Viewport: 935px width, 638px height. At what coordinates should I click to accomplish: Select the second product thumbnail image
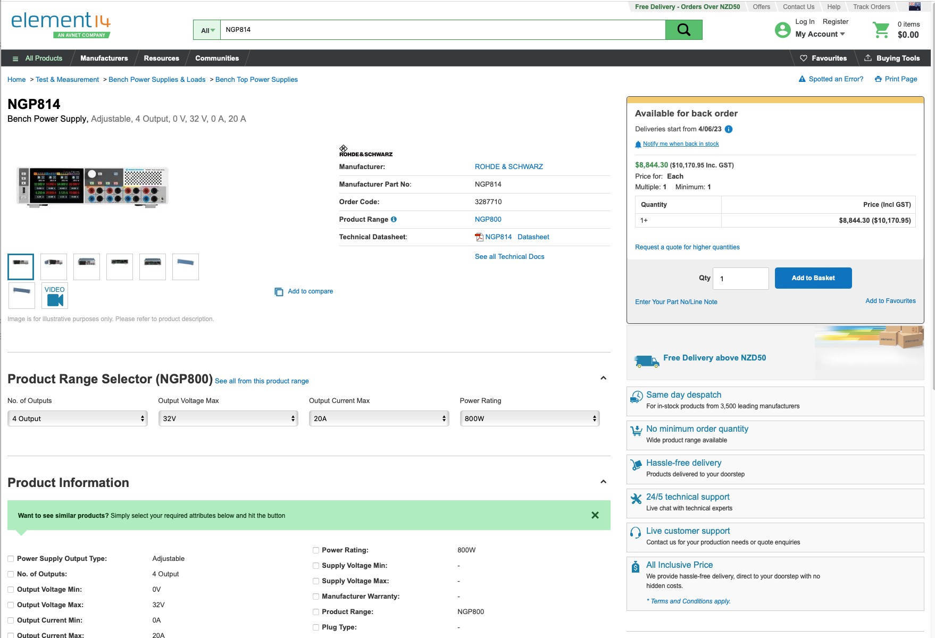(x=54, y=267)
